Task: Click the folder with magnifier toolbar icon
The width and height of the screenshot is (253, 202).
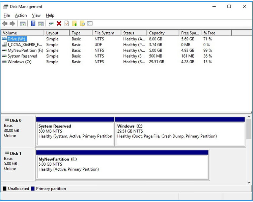Action: click(82, 24)
